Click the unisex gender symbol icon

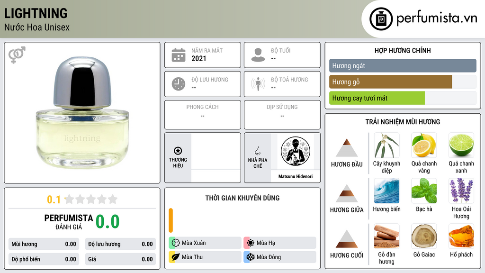tap(17, 55)
